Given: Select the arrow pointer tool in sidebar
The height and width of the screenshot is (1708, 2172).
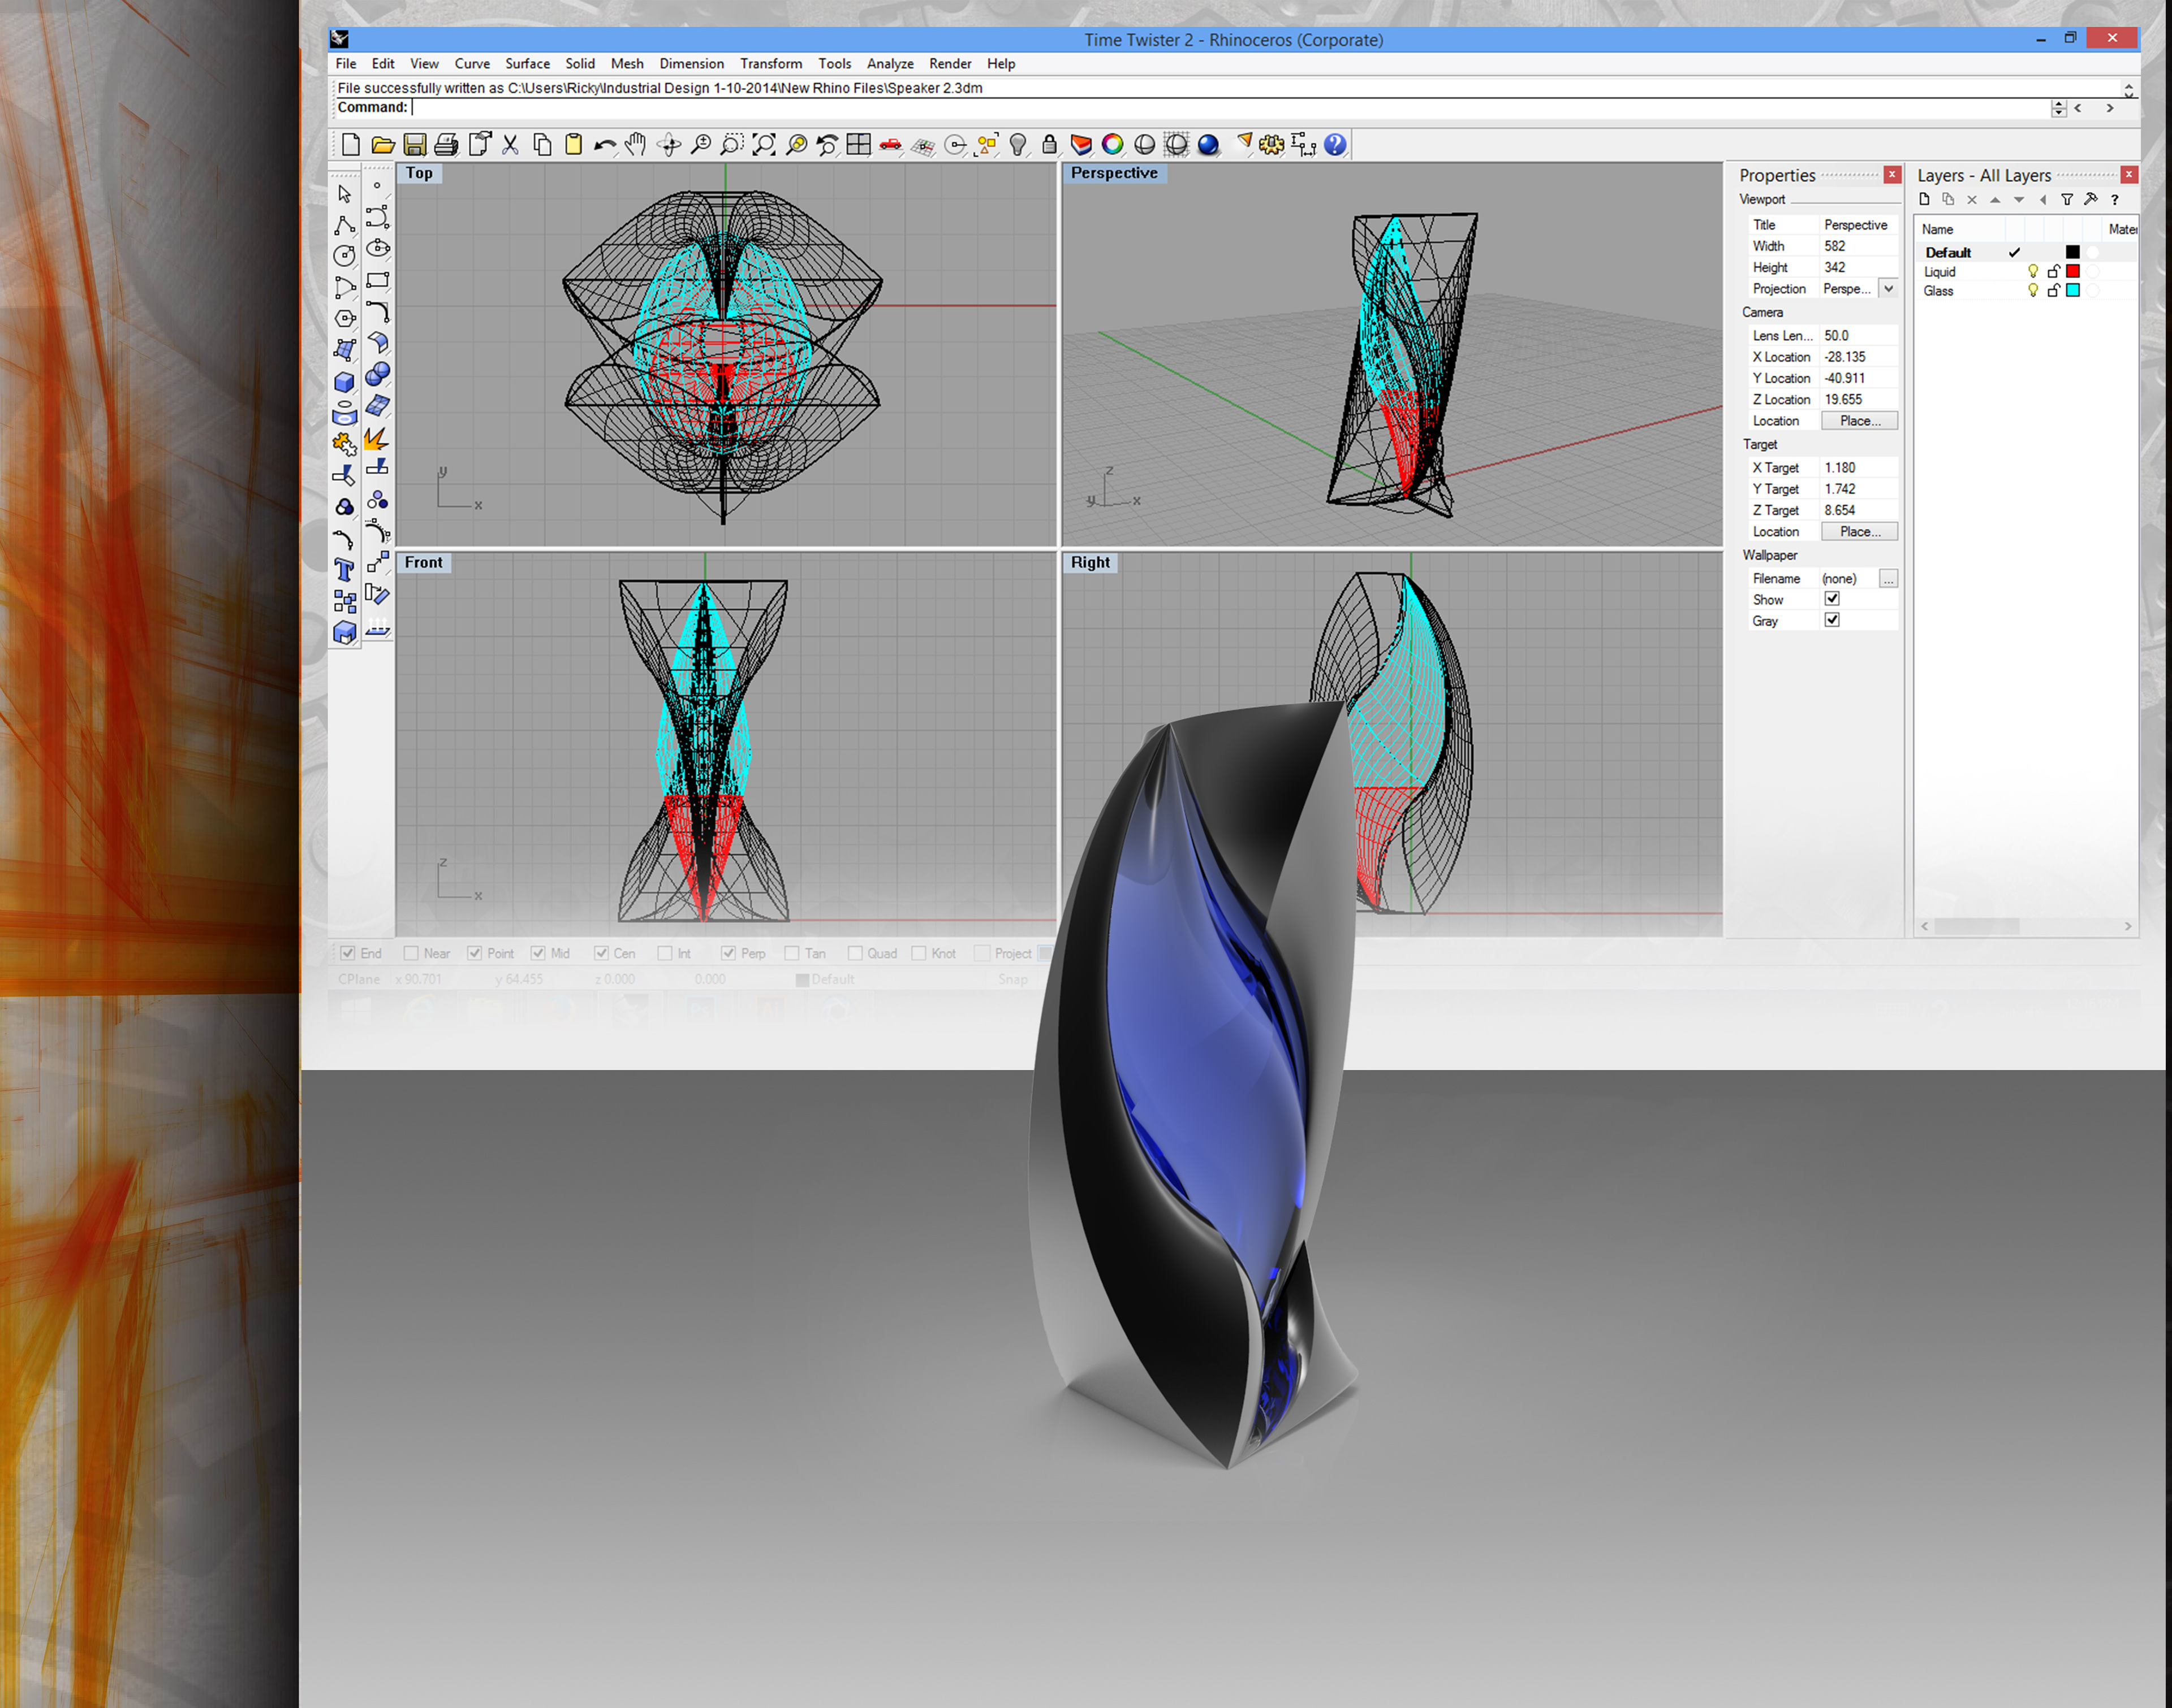Looking at the screenshot, I should pos(344,194).
